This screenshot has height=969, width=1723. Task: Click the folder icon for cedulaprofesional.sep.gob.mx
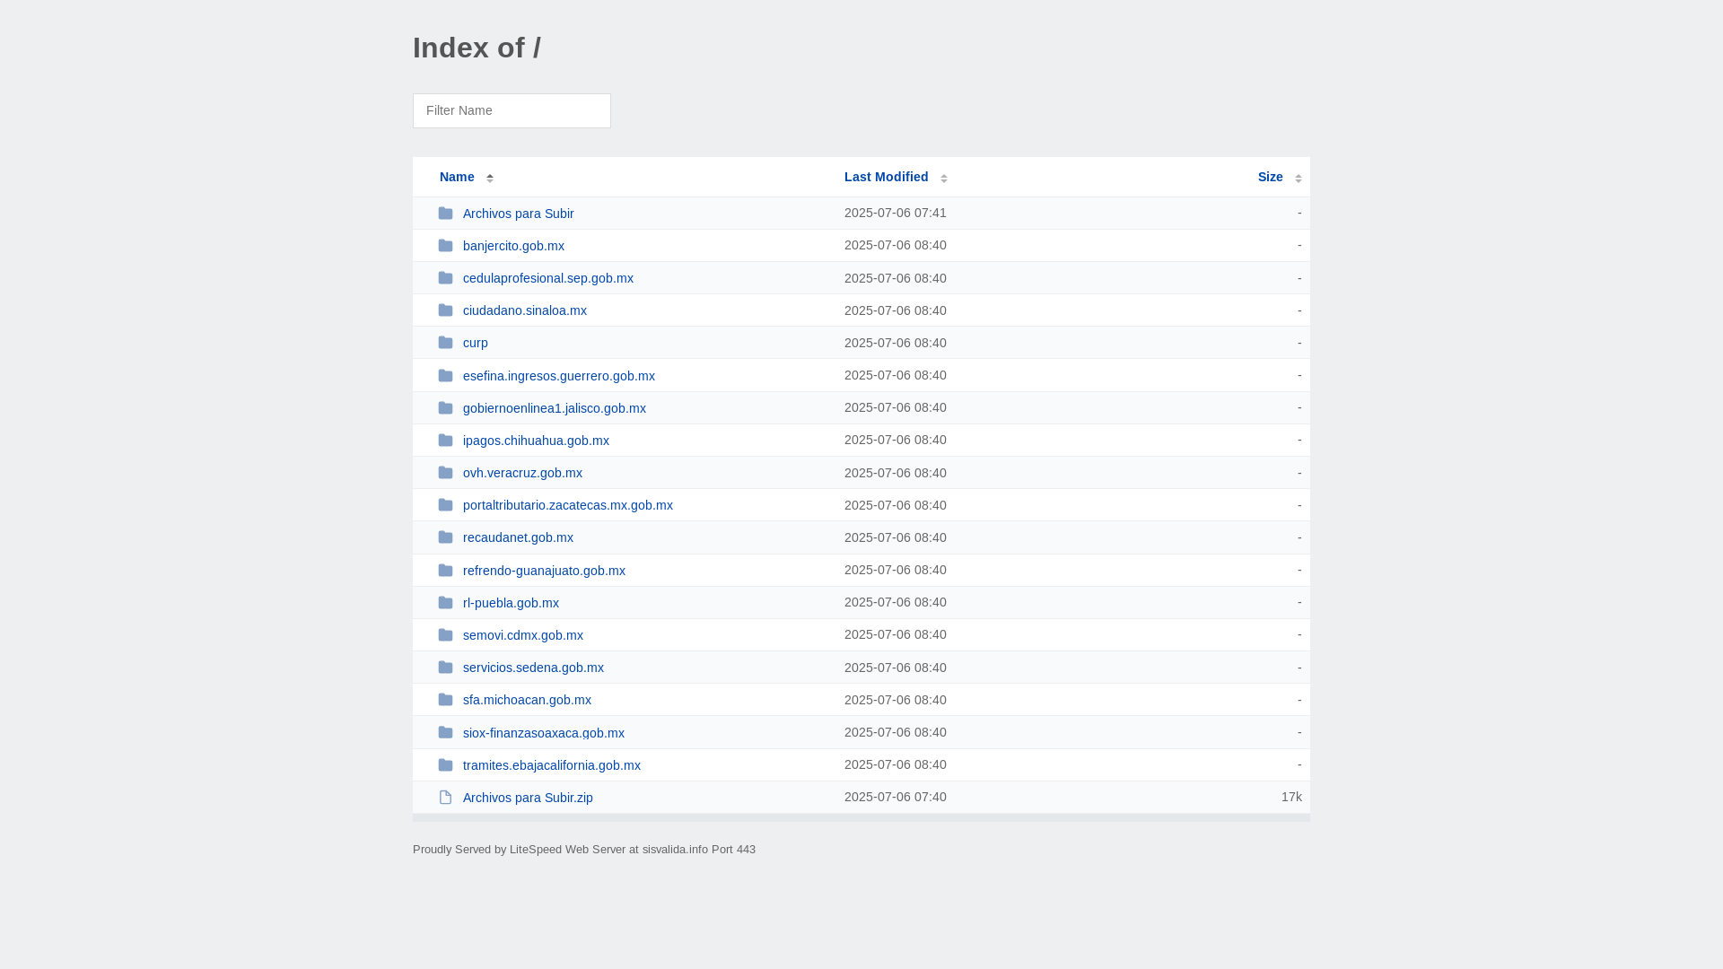(445, 278)
